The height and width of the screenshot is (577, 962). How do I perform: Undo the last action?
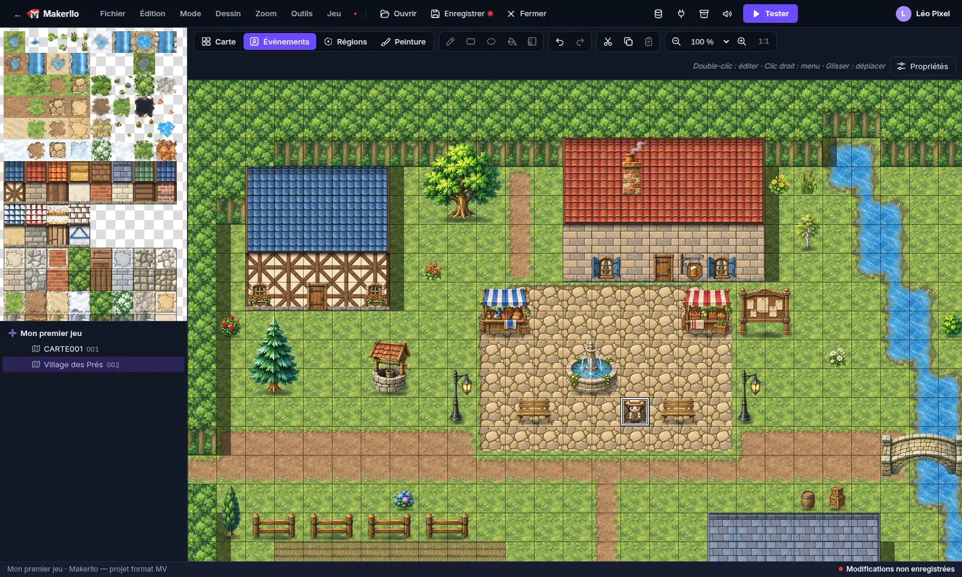pos(560,41)
